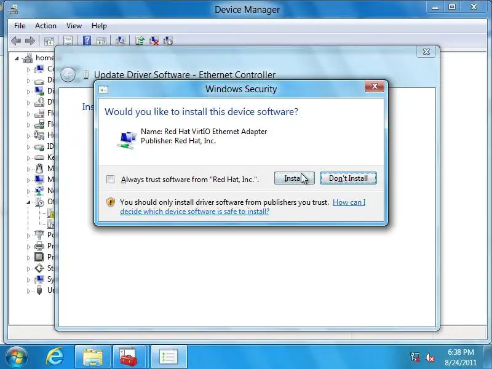Open the View menu
Screen dimensions: 492x369
(x=74, y=26)
